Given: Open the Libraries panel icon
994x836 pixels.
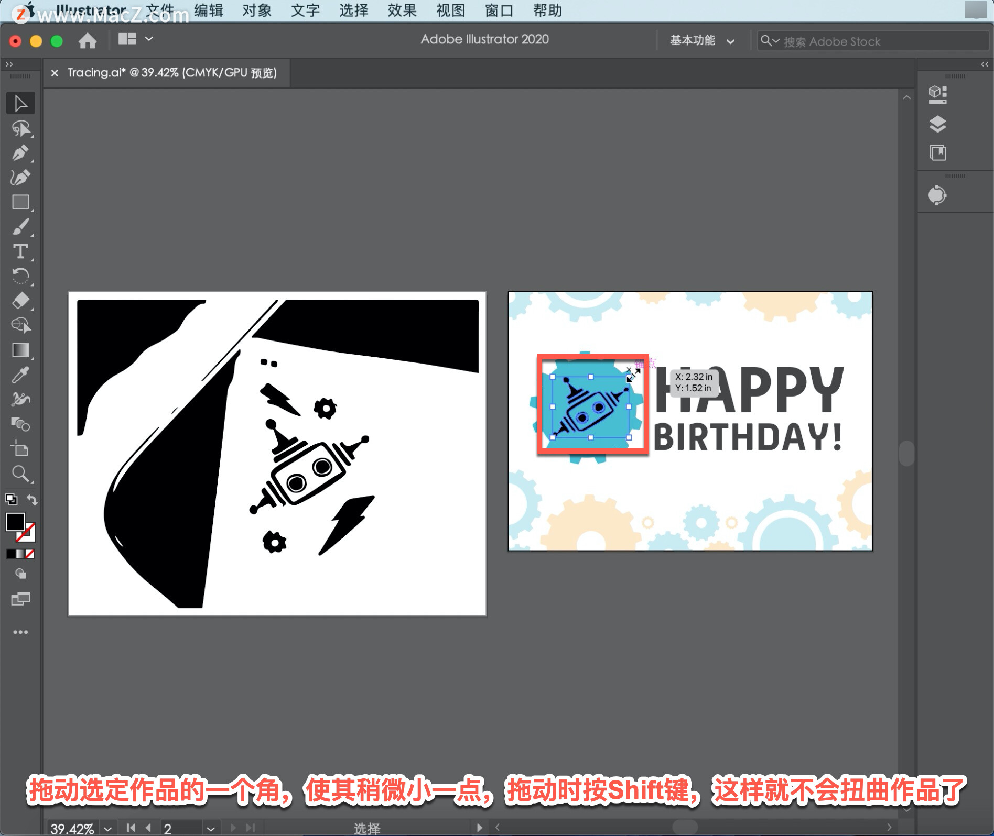Looking at the screenshot, I should pyautogui.click(x=938, y=153).
